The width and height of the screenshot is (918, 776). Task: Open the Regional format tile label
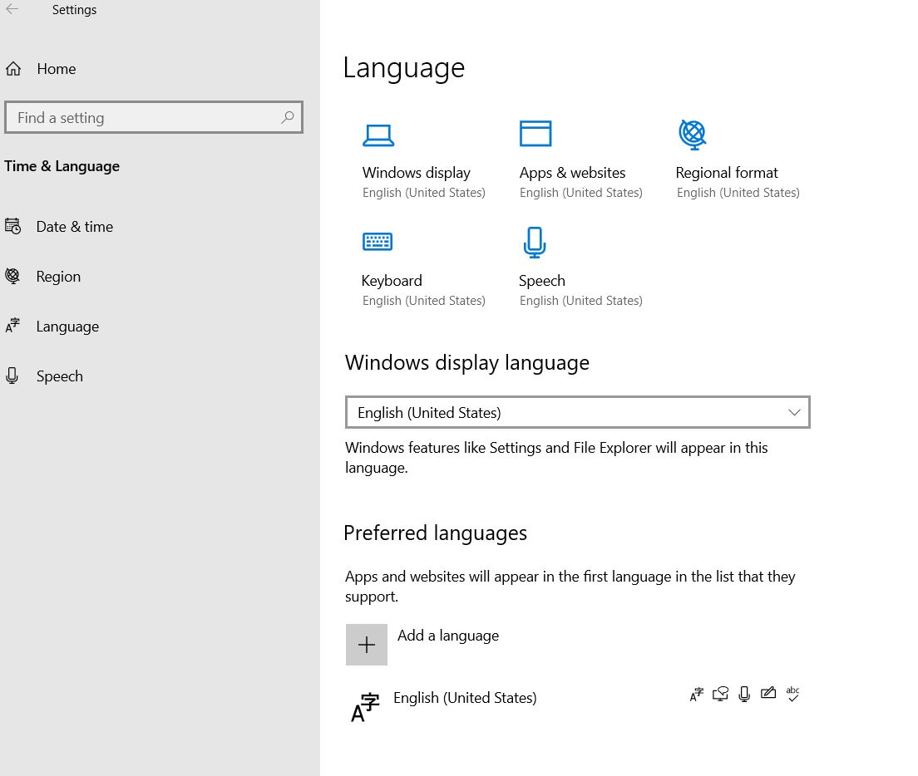[727, 173]
